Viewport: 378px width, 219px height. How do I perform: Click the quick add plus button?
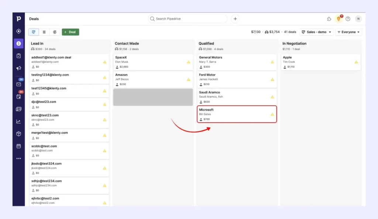pyautogui.click(x=235, y=18)
